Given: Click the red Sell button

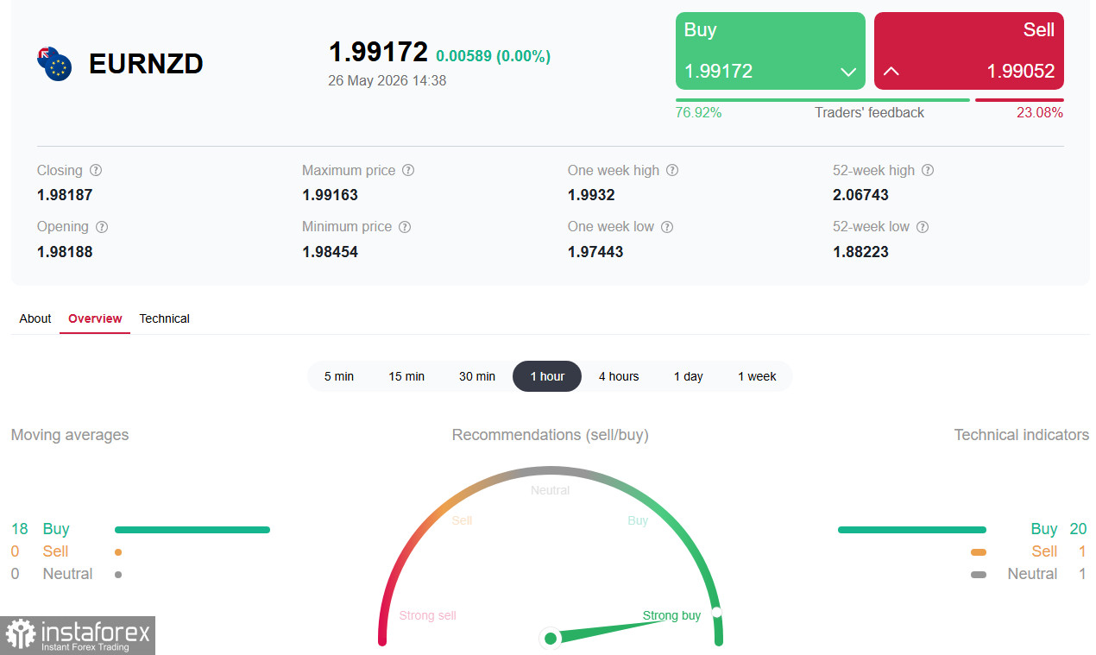Looking at the screenshot, I should point(969,51).
